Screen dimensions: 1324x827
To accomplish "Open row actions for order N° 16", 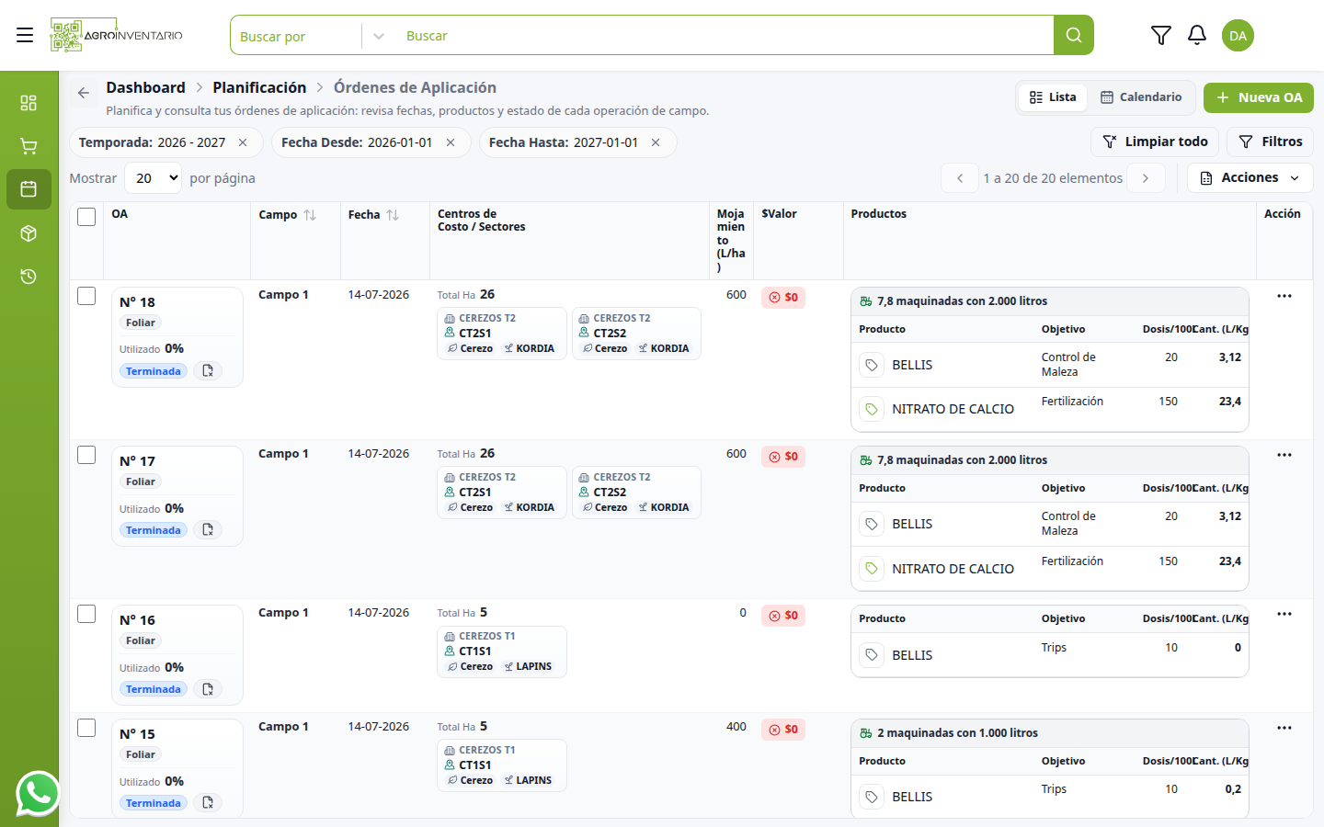I will [1284, 614].
